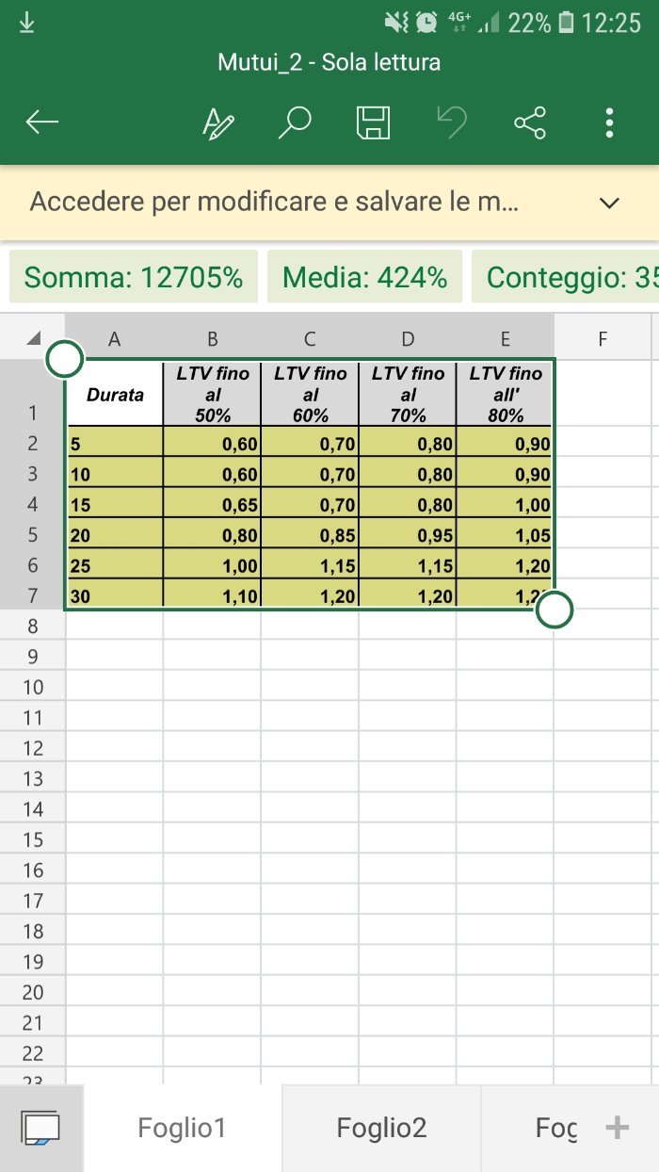Open the share icon
Image resolution: width=659 pixels, height=1172 pixels.
click(x=530, y=122)
